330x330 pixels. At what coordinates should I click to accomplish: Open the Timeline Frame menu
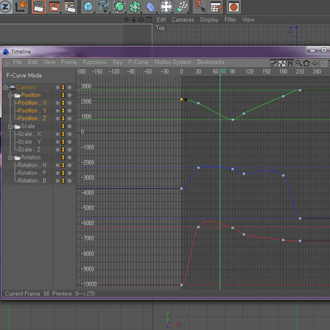tap(69, 62)
